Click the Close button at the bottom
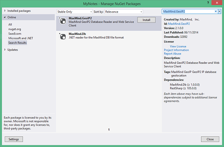This screenshot has width=224, height=147. pyautogui.click(x=210, y=139)
